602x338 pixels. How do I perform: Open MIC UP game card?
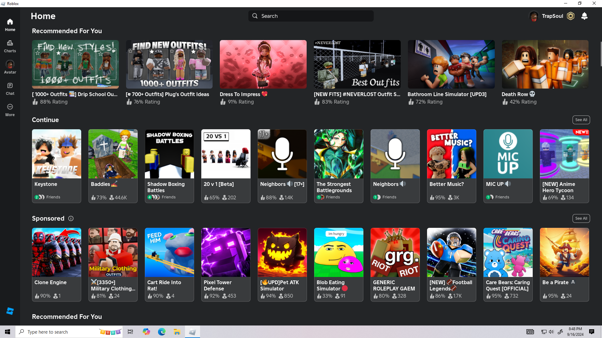click(x=508, y=166)
